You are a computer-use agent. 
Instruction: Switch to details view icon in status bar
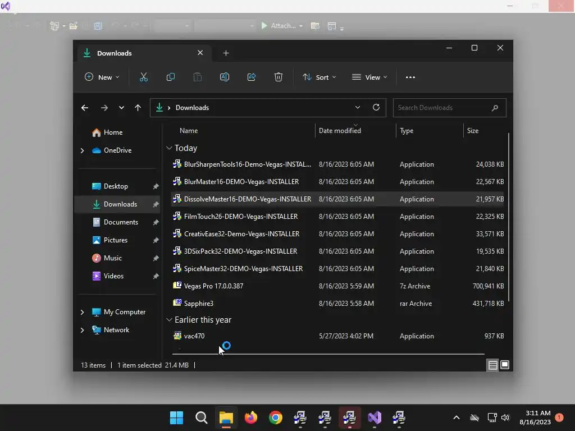click(x=492, y=365)
